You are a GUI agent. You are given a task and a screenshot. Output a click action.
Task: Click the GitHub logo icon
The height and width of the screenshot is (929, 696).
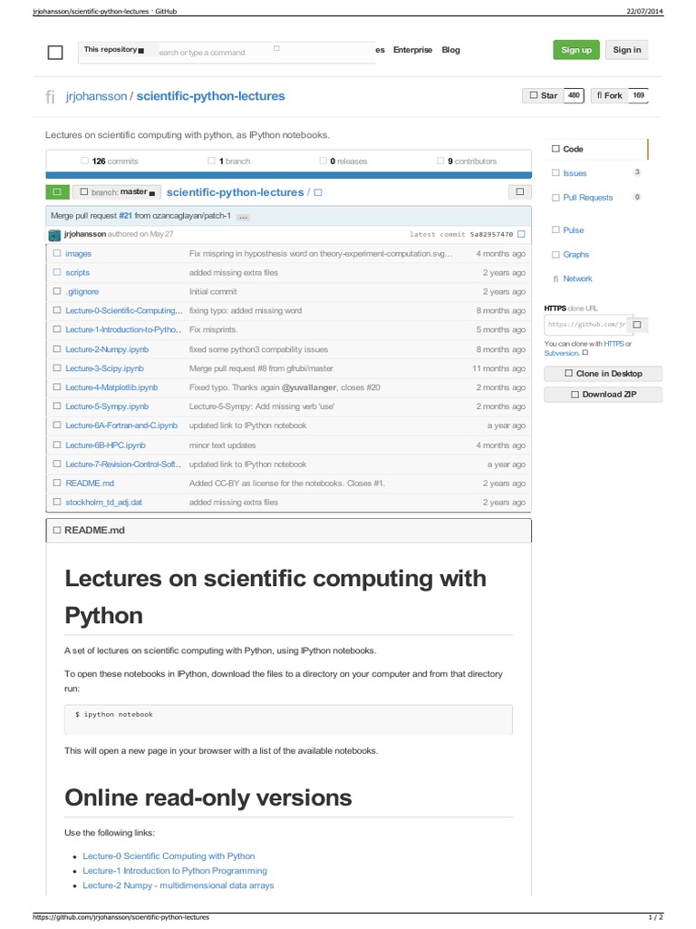(55, 53)
